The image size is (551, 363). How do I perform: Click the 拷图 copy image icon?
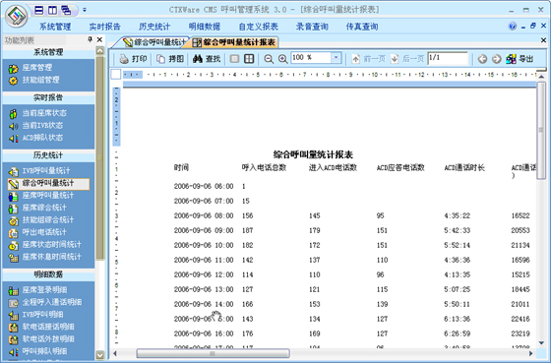(x=160, y=59)
